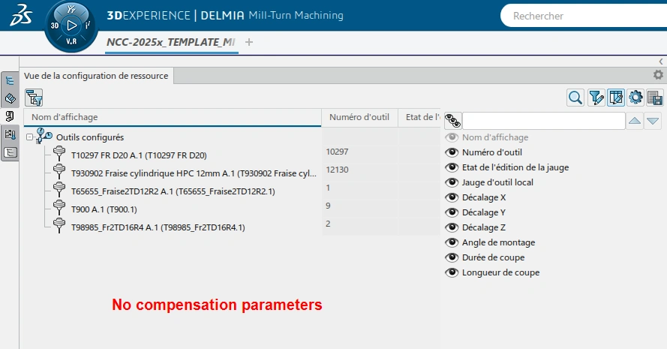
Task: Select the Vue de la configuration de ressource tab
Action: point(98,75)
